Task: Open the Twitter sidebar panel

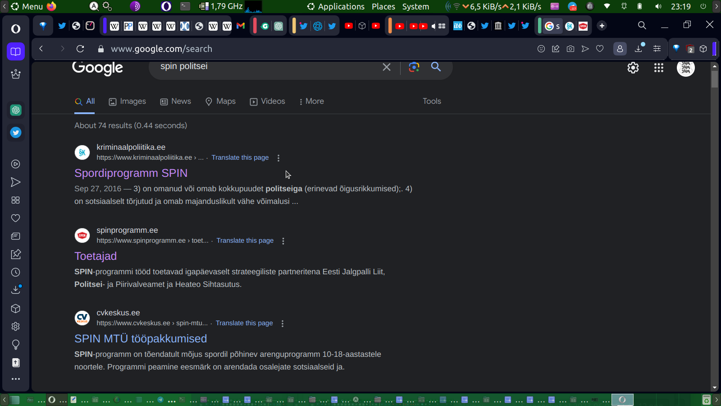Action: click(x=16, y=133)
